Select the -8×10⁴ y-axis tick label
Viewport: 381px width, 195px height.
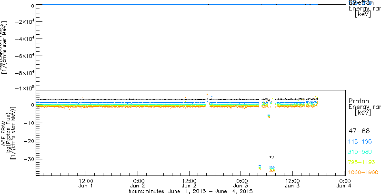tap(24, 73)
